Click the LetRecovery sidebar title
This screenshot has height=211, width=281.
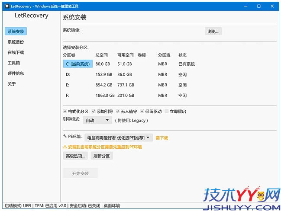[x=32, y=16]
